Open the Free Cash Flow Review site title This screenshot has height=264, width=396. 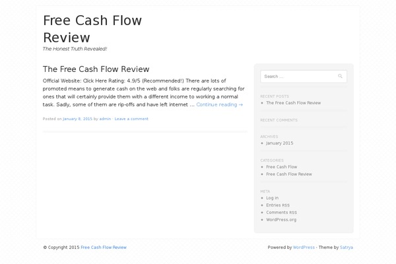(92, 29)
